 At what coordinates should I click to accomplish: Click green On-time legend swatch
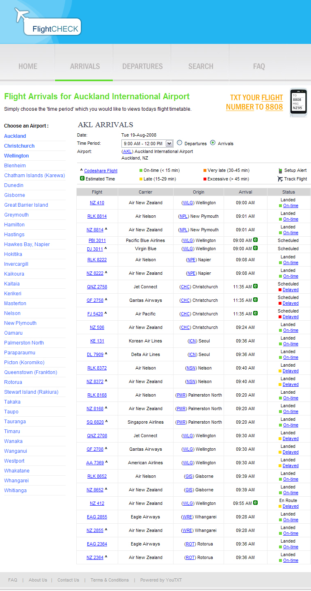tap(141, 171)
